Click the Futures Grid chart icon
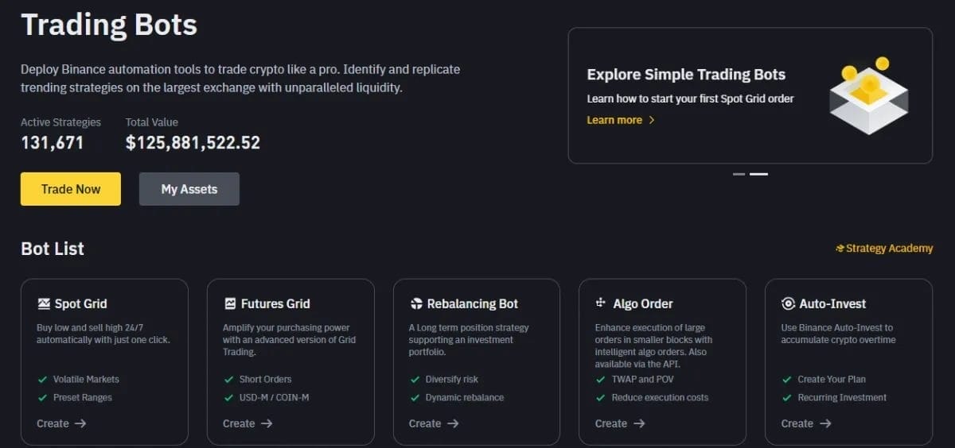Image resolution: width=955 pixels, height=448 pixels. tap(230, 303)
